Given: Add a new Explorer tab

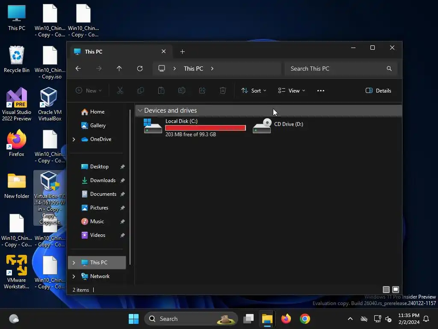Looking at the screenshot, I should click(x=182, y=52).
